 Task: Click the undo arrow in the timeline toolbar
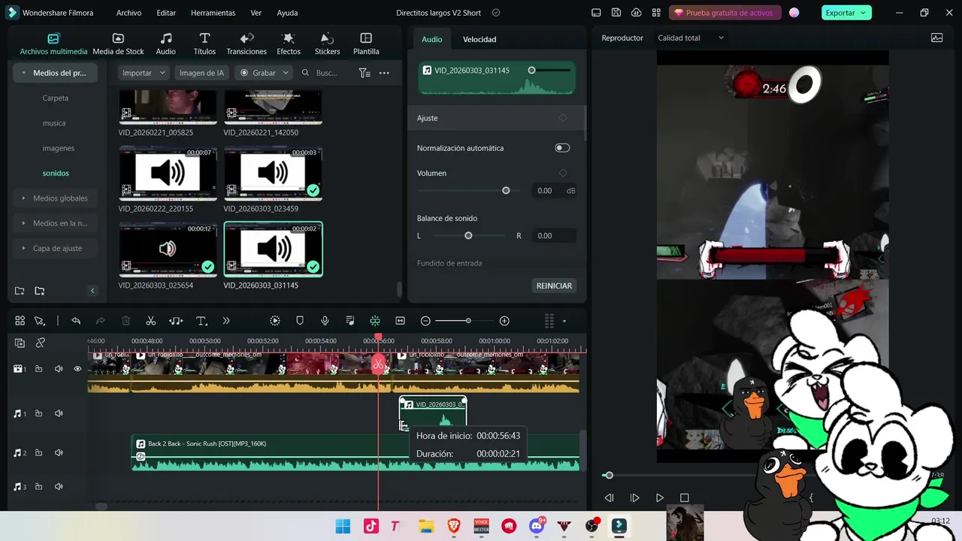pos(76,321)
